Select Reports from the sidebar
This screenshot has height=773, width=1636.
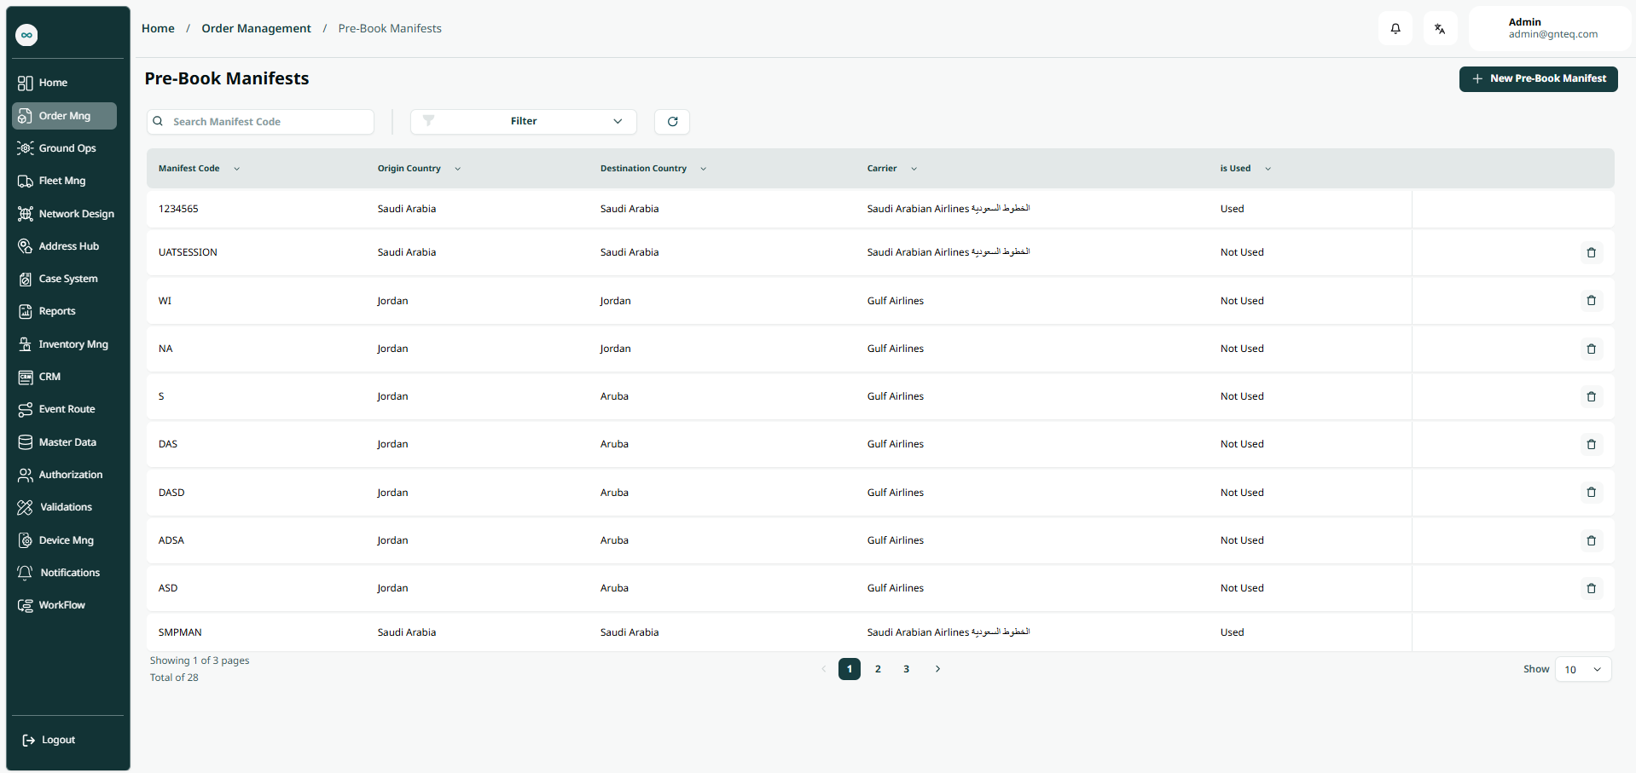click(x=57, y=311)
